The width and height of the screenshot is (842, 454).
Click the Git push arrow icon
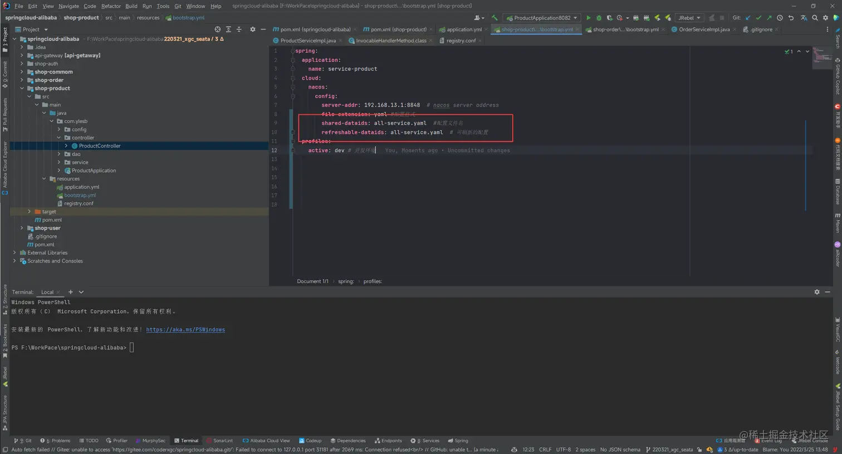[769, 18]
